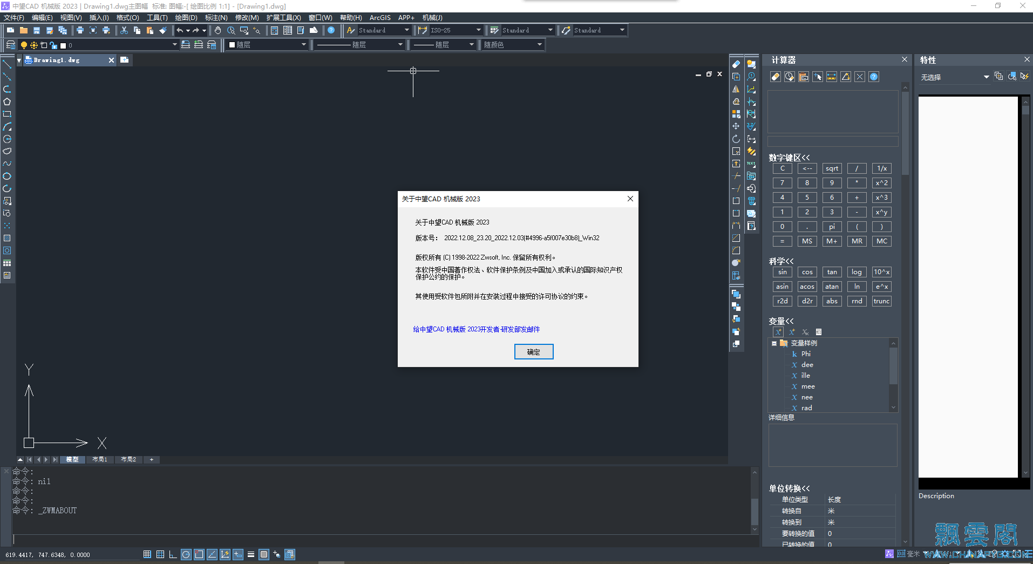Open the Layer properties manager icon
Screen dimensions: 1033x564
[x=11, y=45]
